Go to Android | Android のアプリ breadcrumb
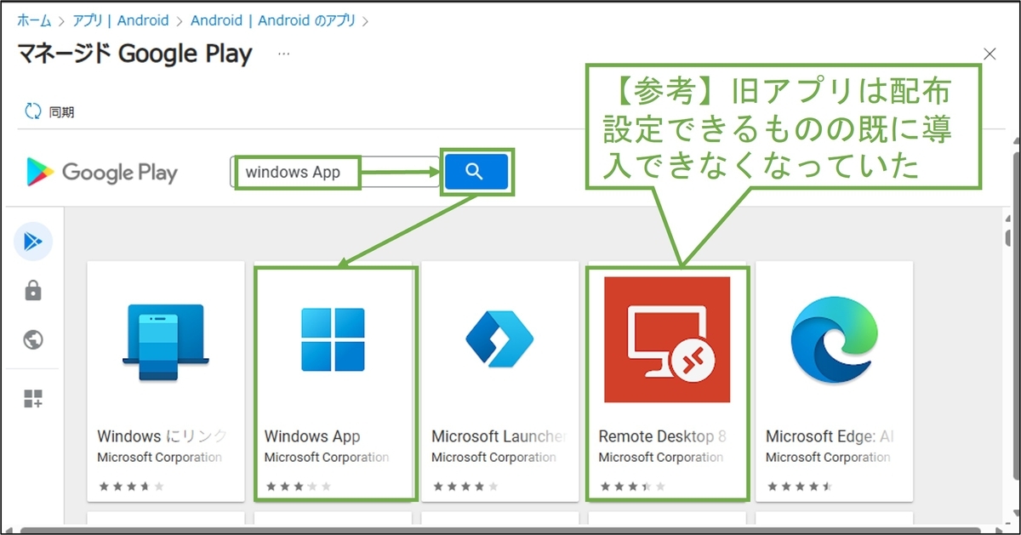Screen dimensions: 1021x535 [x=273, y=20]
